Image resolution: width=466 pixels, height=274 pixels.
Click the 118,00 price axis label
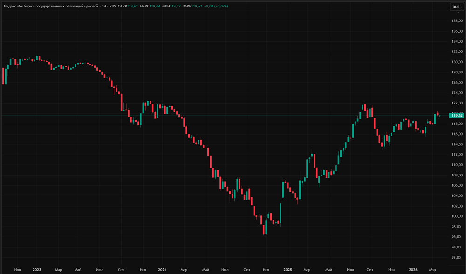point(457,124)
